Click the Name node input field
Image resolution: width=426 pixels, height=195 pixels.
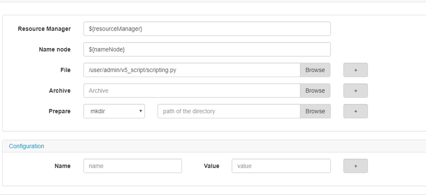207,49
